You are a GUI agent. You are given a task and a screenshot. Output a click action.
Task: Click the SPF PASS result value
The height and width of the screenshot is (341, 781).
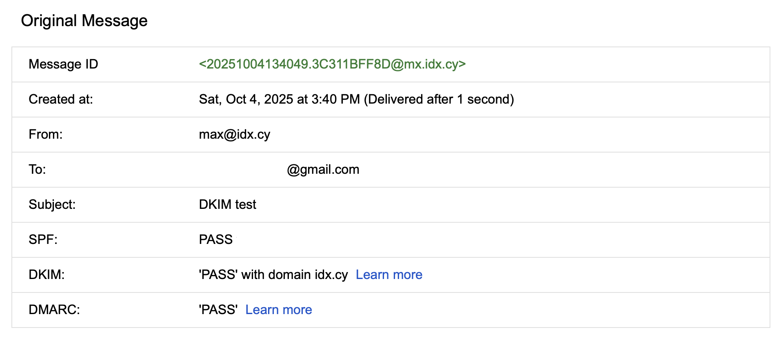click(215, 239)
